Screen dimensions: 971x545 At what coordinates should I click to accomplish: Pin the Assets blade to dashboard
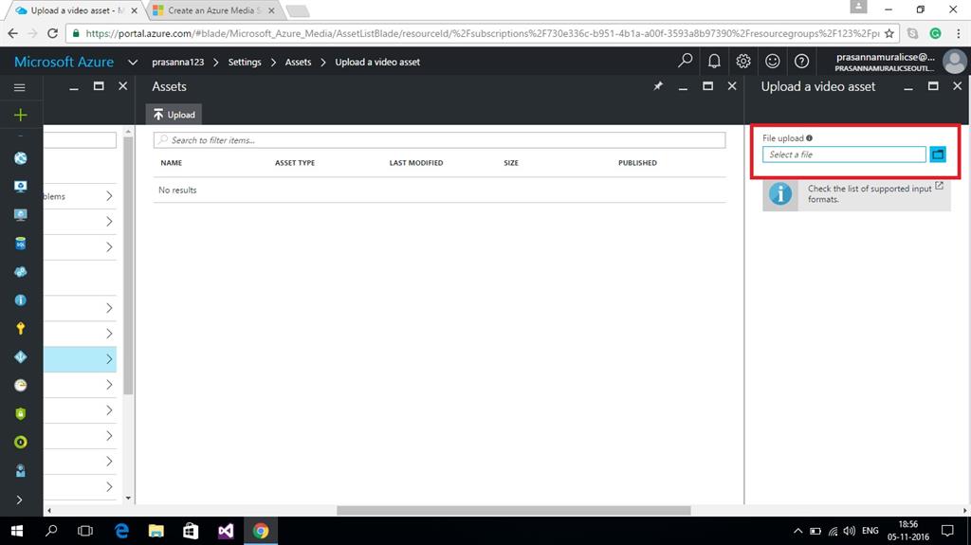[x=658, y=86]
